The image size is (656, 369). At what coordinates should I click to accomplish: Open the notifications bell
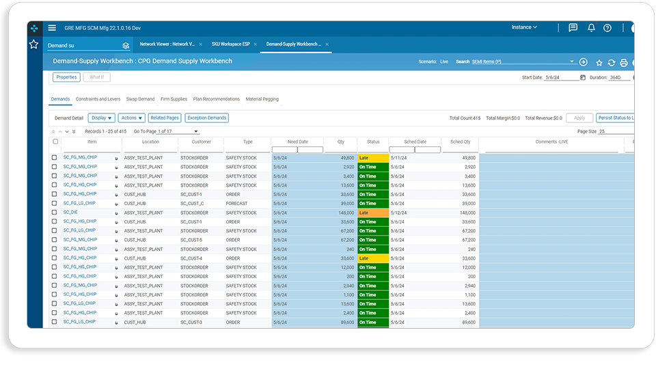click(x=590, y=27)
